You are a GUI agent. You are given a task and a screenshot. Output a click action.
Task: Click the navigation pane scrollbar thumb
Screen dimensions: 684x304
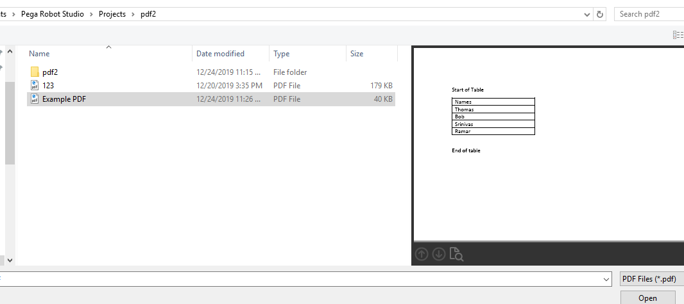coord(10,123)
